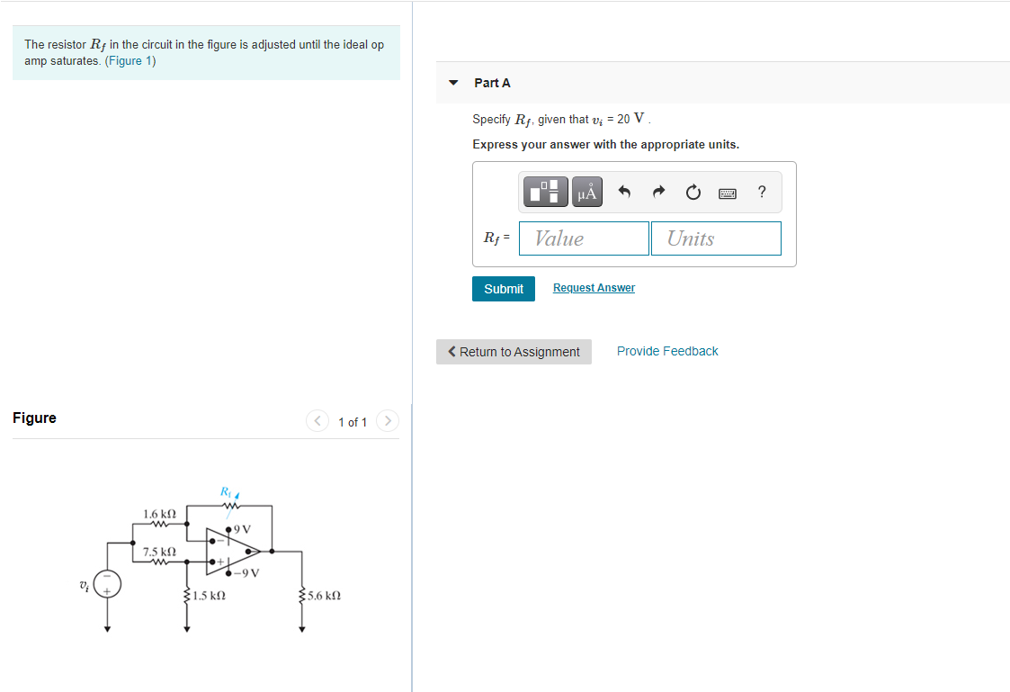Open the keyboard shortcuts icon
Viewport: 1010px width, 692px height.
pos(727,192)
